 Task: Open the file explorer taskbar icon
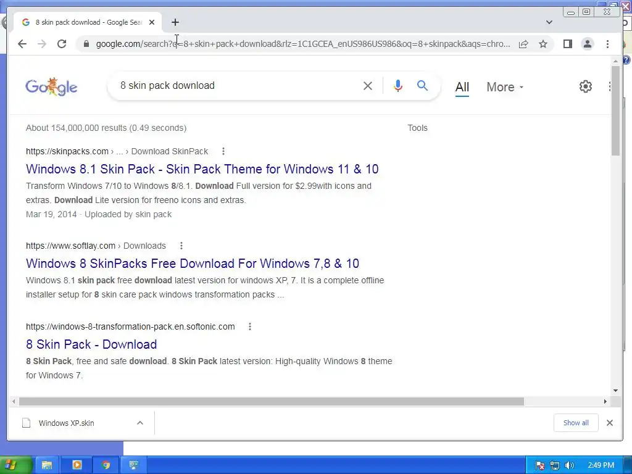click(47, 465)
